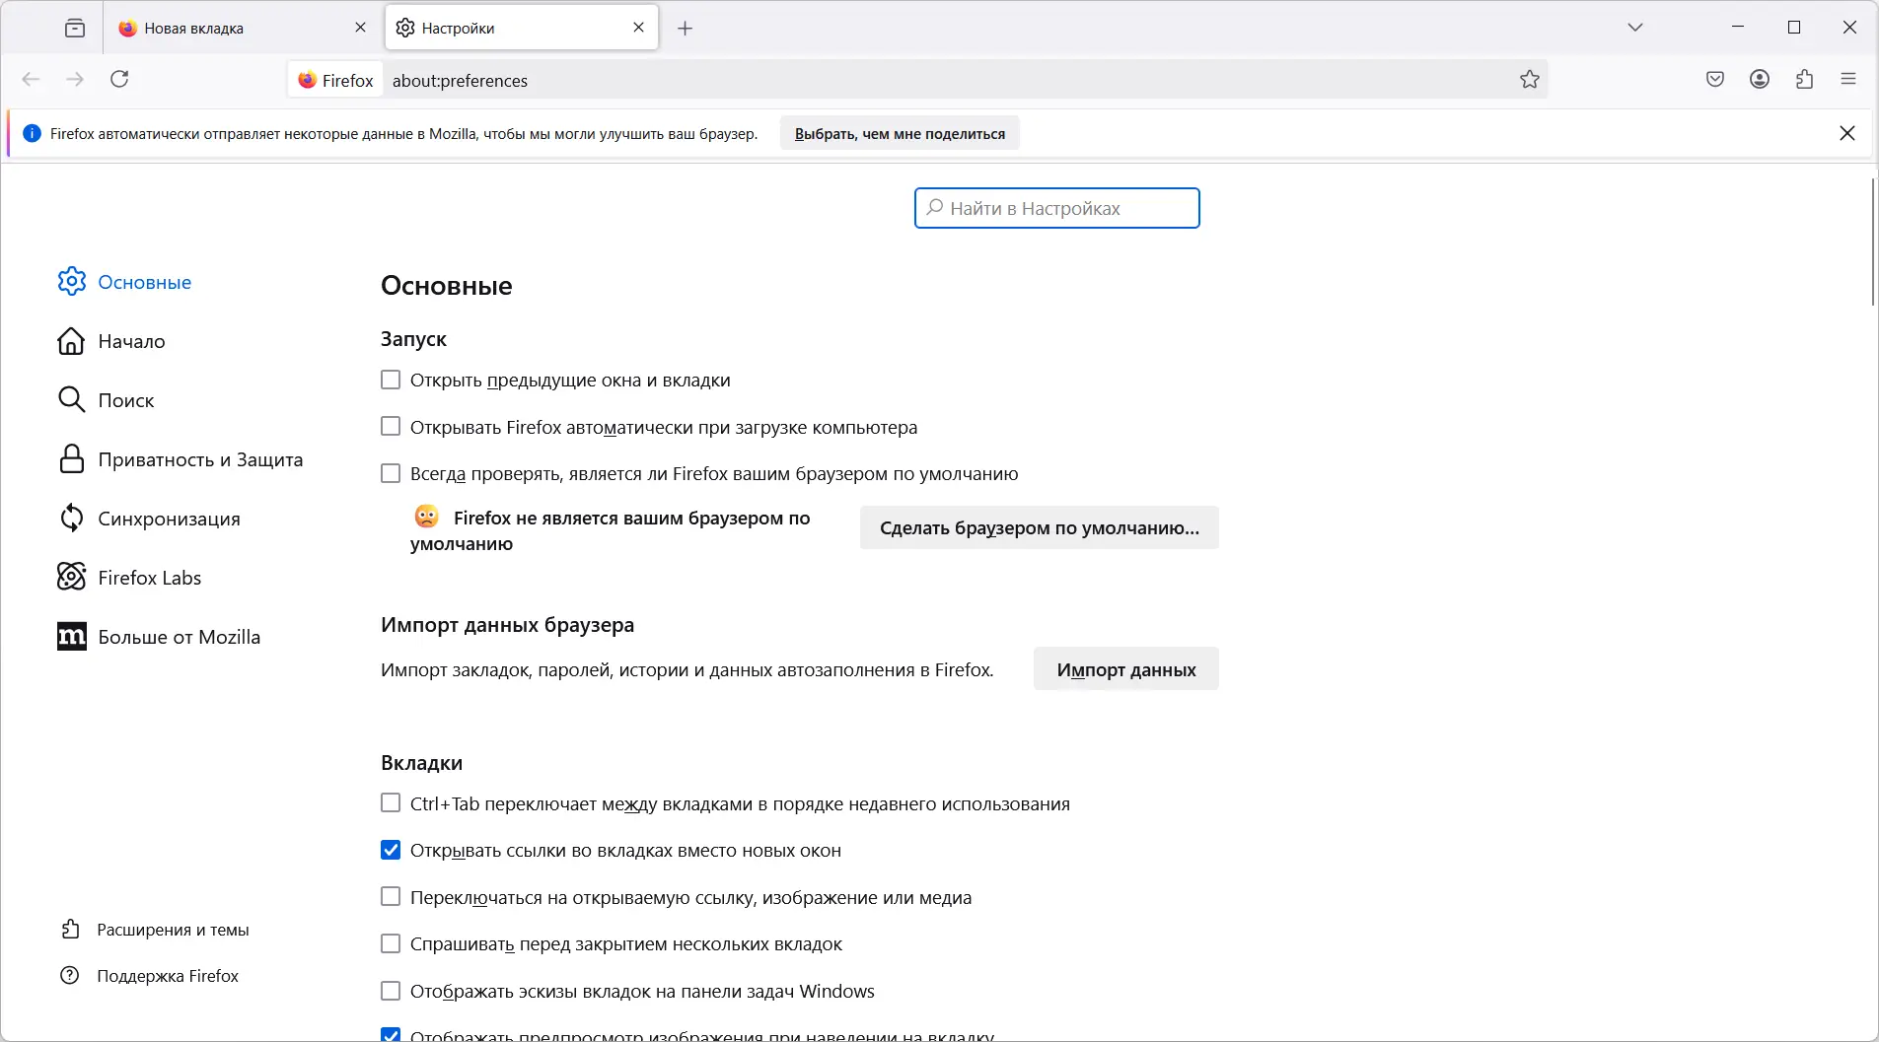
Task: Open a new tab with the plus icon
Action: tap(686, 29)
